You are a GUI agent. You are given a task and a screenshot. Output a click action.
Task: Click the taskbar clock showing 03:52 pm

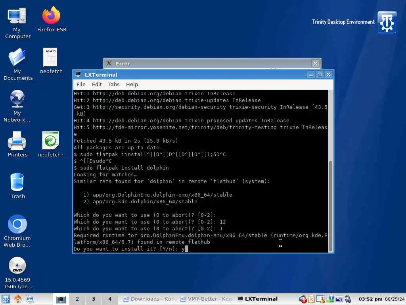(x=370, y=299)
